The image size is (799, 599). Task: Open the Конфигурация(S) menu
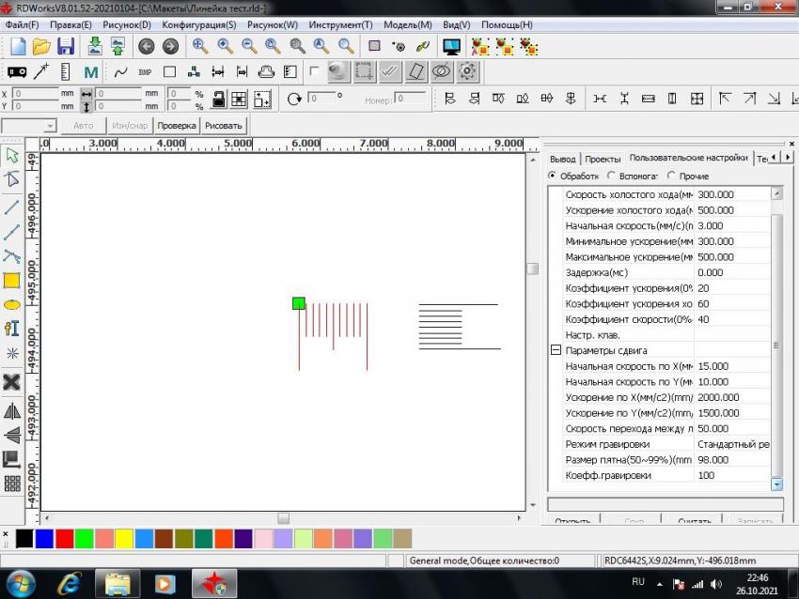tap(198, 24)
